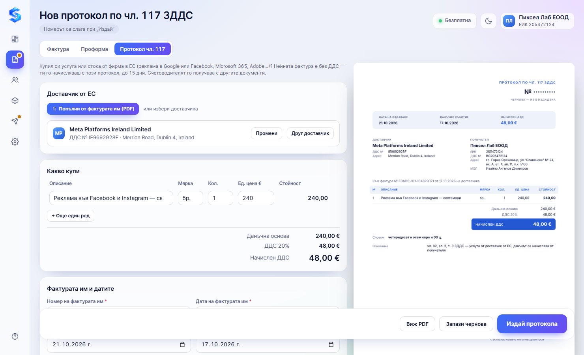Click the Попълни от фактурата им (PDF) button
This screenshot has height=355, width=584.
pyautogui.click(x=93, y=109)
